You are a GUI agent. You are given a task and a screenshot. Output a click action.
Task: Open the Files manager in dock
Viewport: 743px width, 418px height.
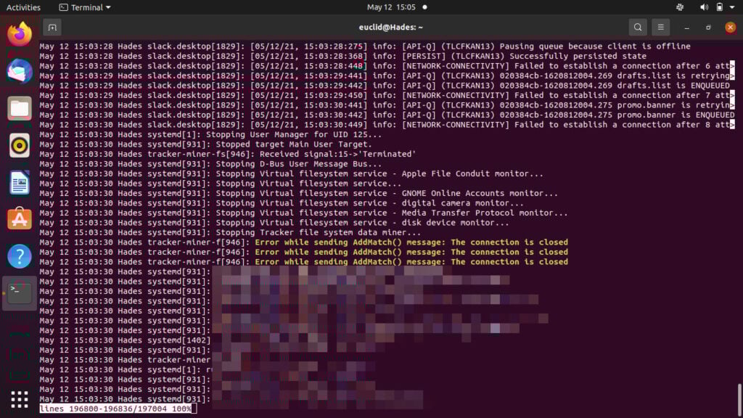coord(20,108)
